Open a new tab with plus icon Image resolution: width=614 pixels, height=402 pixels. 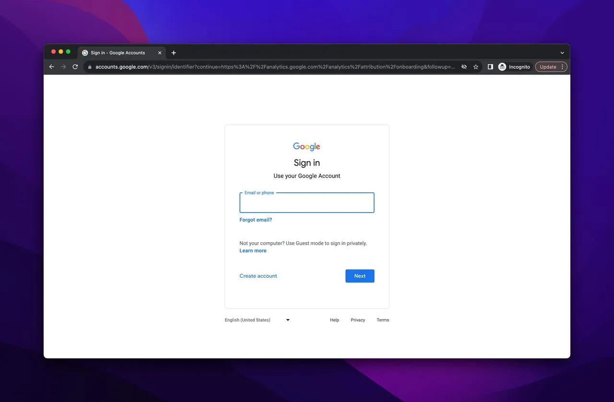[x=174, y=53]
